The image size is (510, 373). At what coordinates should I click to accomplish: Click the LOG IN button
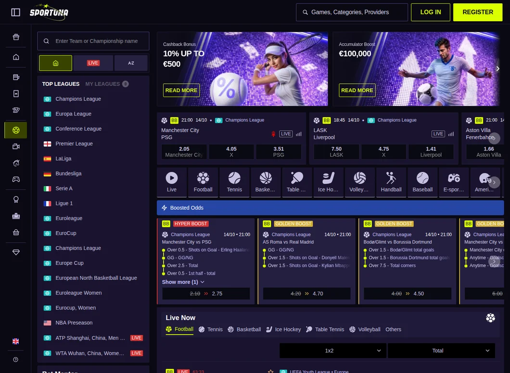click(430, 12)
